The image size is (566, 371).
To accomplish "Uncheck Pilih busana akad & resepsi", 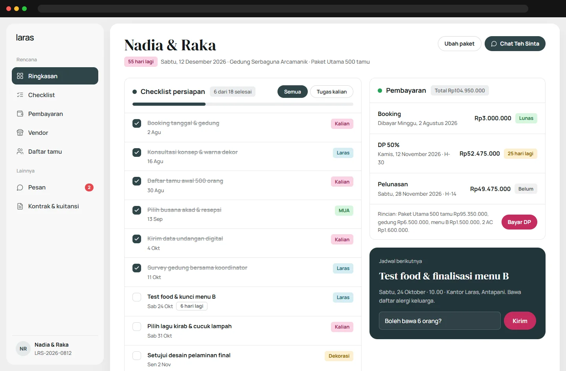I will pos(137,210).
